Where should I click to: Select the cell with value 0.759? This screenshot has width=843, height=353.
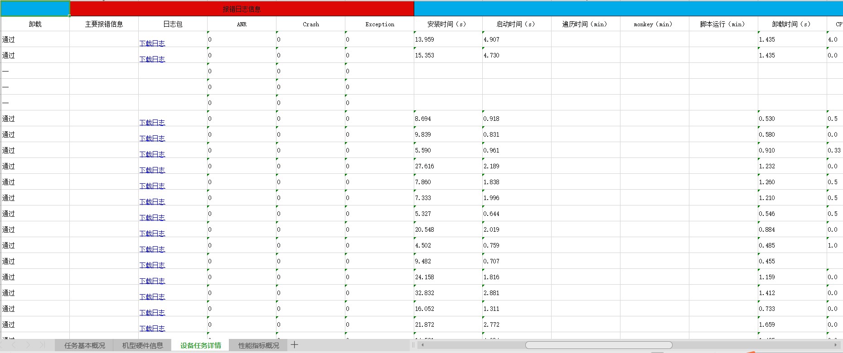coord(517,245)
